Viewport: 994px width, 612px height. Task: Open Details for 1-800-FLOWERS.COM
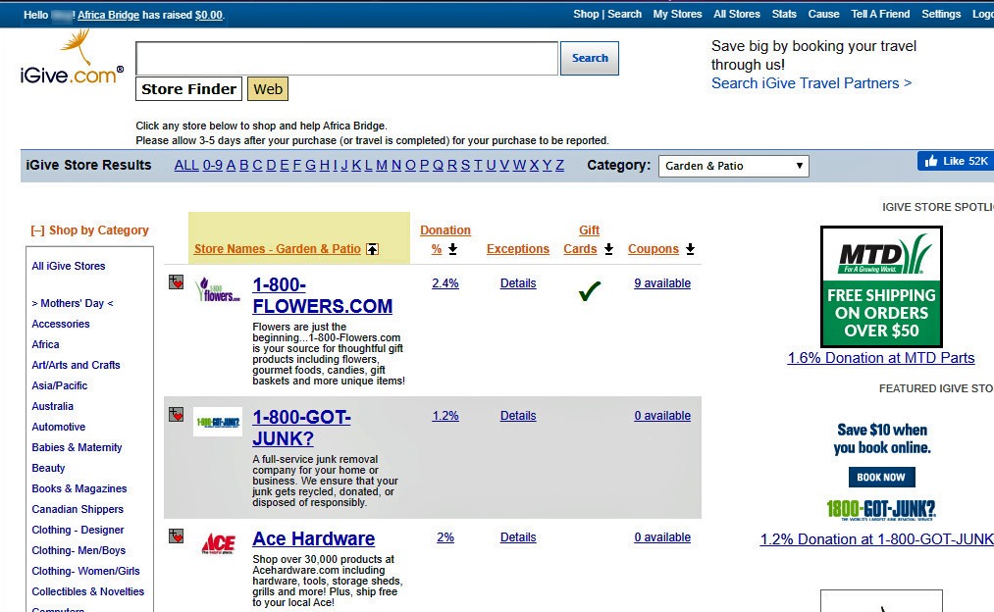click(518, 283)
